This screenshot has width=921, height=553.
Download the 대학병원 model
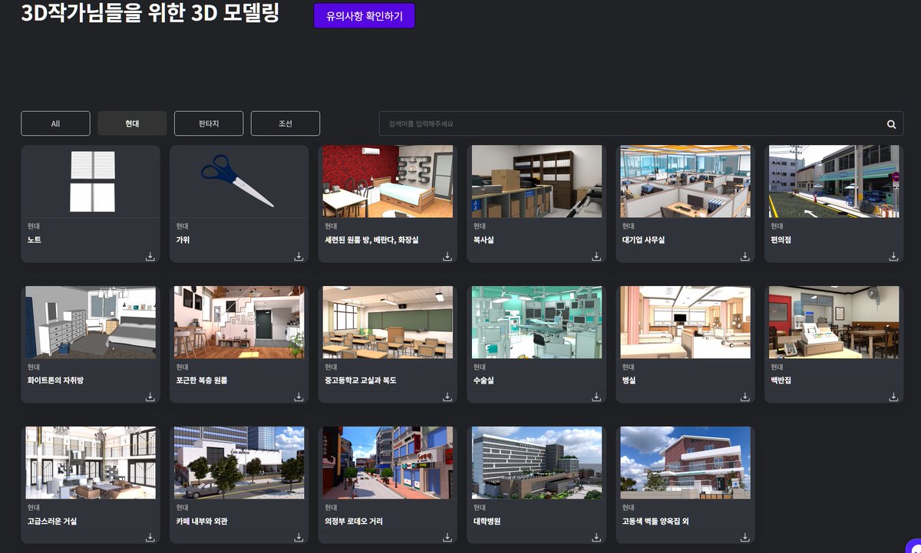(x=596, y=538)
